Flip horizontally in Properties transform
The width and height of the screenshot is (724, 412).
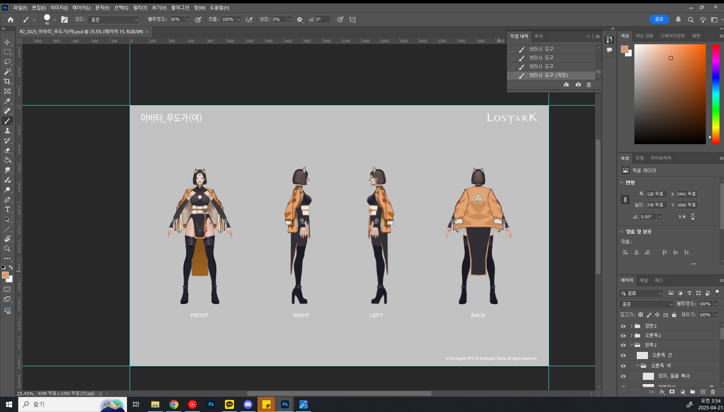pos(682,217)
